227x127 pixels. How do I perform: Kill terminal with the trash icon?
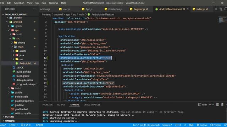pos(222,105)
